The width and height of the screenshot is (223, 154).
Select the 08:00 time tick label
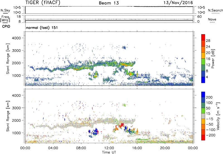[x=81, y=148]
